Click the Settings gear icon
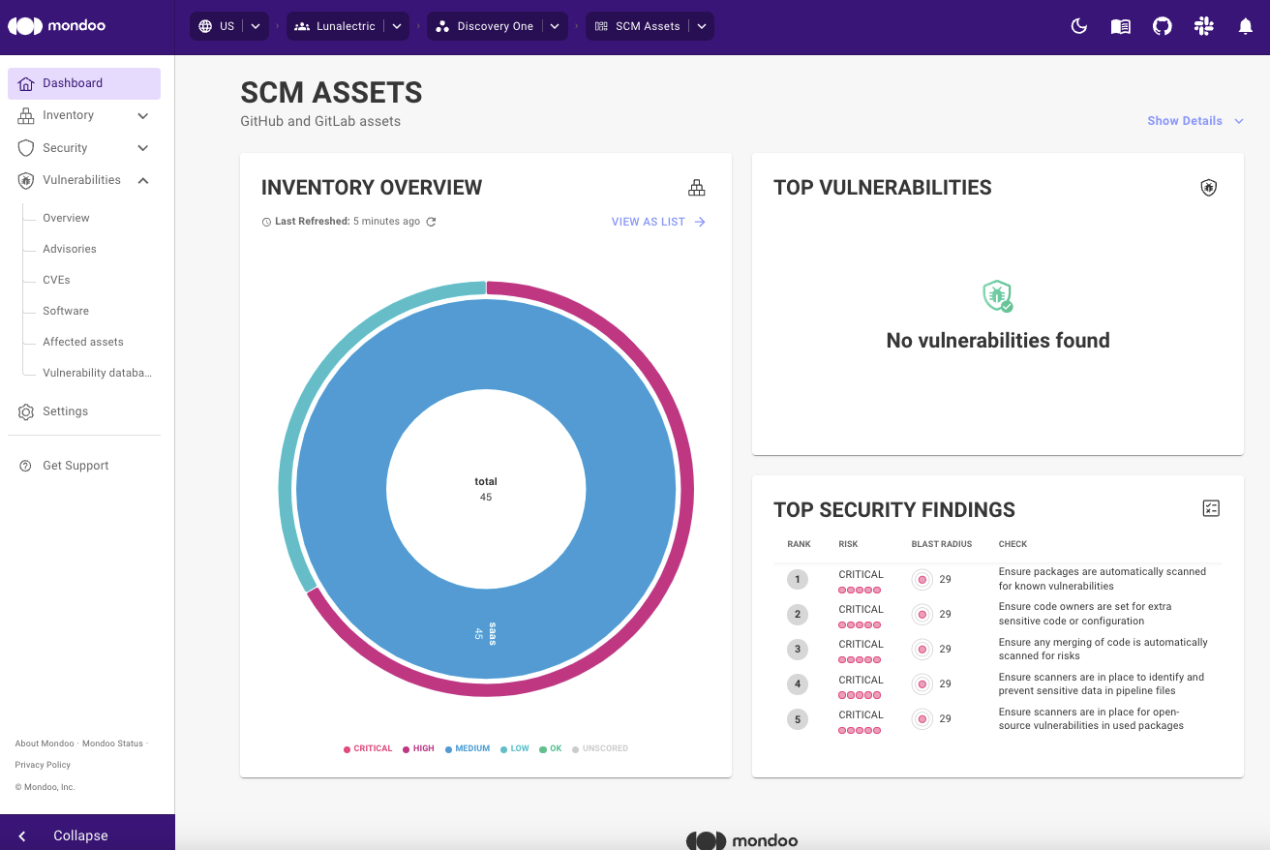This screenshot has height=850, width=1270. pos(26,411)
